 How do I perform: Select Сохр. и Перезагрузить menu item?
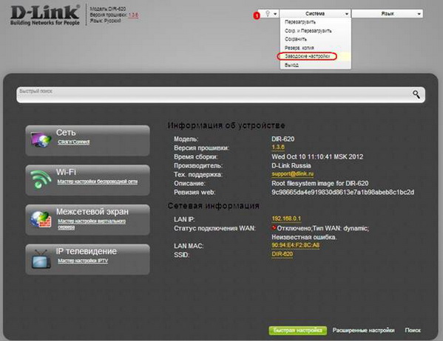pos(308,30)
